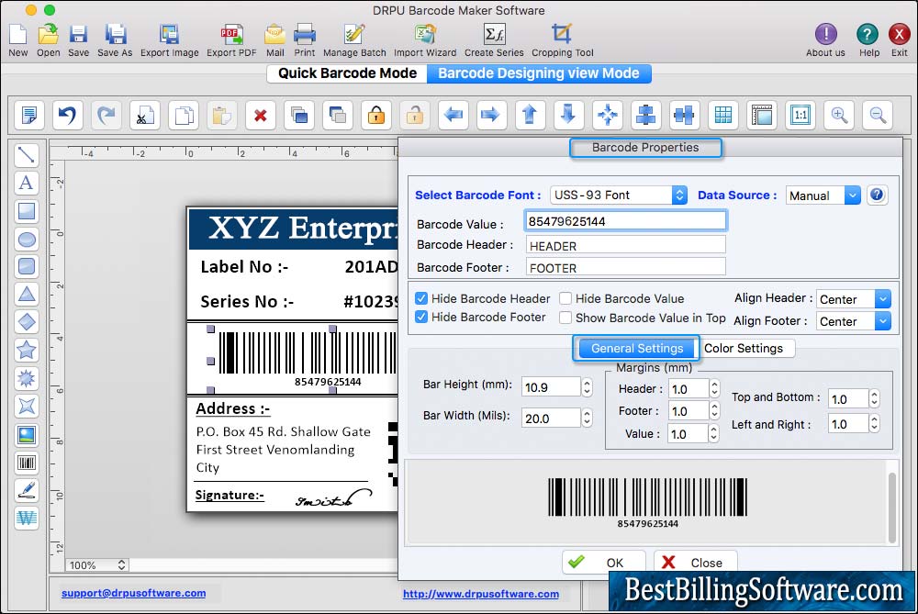Open the support@drpusoftware.com link
The image size is (918, 614).
133,593
